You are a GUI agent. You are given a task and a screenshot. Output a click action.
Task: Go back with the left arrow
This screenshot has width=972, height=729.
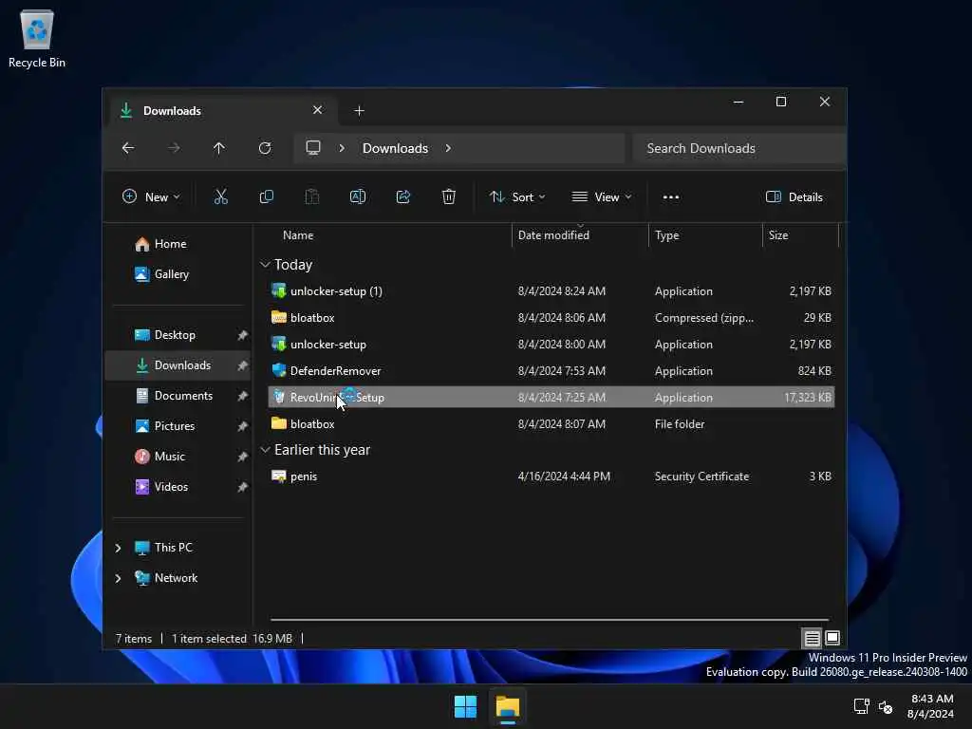128,148
